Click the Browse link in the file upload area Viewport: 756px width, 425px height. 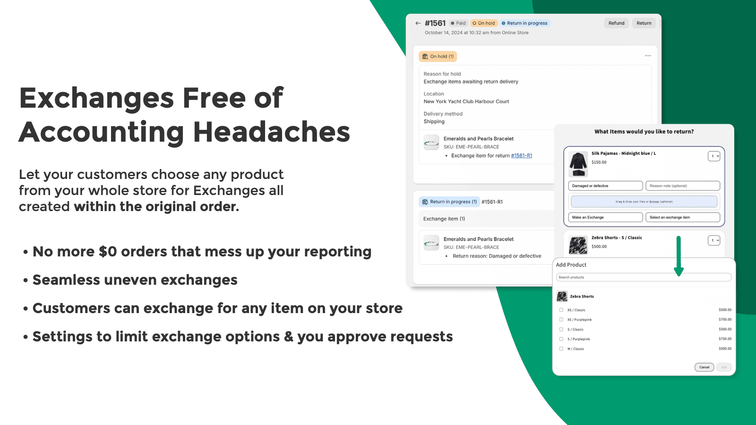pos(654,201)
